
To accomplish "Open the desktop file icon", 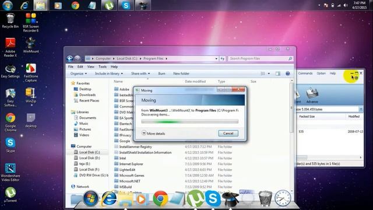I will click(x=31, y=121).
